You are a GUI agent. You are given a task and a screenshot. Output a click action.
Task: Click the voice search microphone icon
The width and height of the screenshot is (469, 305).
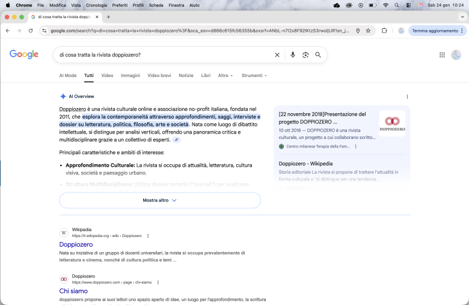(293, 55)
